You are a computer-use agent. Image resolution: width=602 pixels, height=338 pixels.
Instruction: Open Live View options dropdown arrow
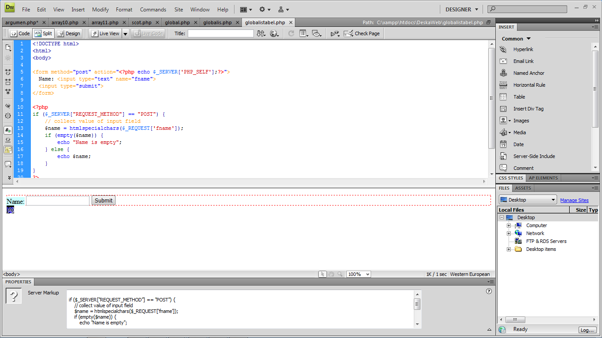(125, 33)
